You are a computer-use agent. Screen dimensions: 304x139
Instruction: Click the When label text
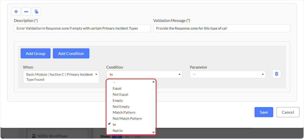(x=28, y=67)
